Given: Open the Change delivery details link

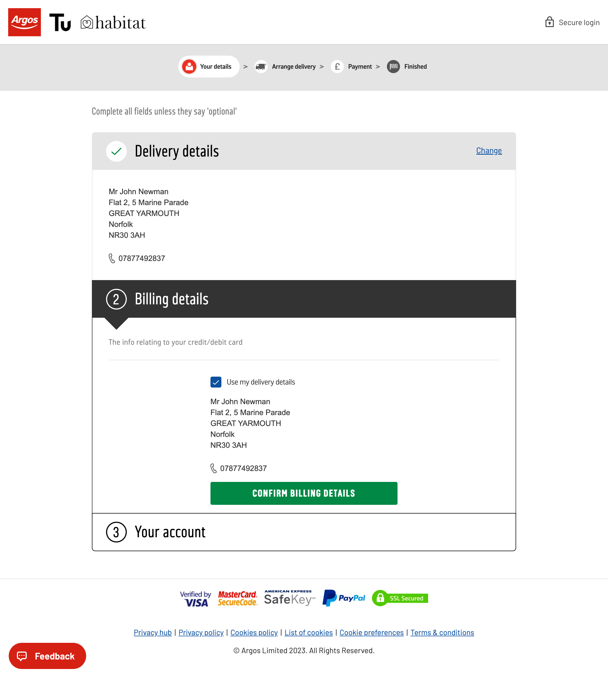Looking at the screenshot, I should coord(489,151).
